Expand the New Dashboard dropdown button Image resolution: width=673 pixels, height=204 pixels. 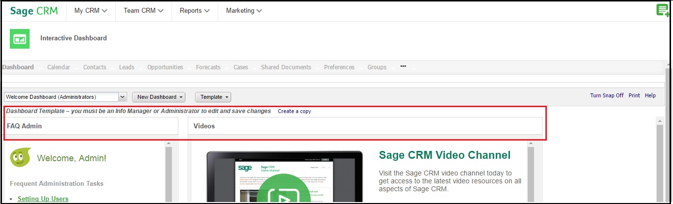coord(159,97)
